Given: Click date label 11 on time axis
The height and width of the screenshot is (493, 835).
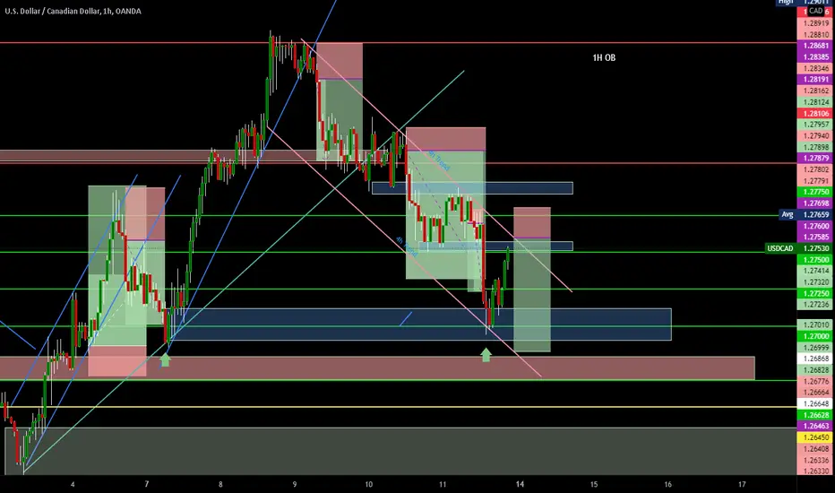Looking at the screenshot, I should (443, 484).
